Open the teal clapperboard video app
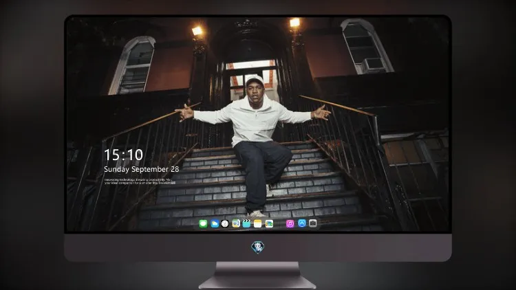Image resolution: width=516 pixels, height=290 pixels. [246, 224]
